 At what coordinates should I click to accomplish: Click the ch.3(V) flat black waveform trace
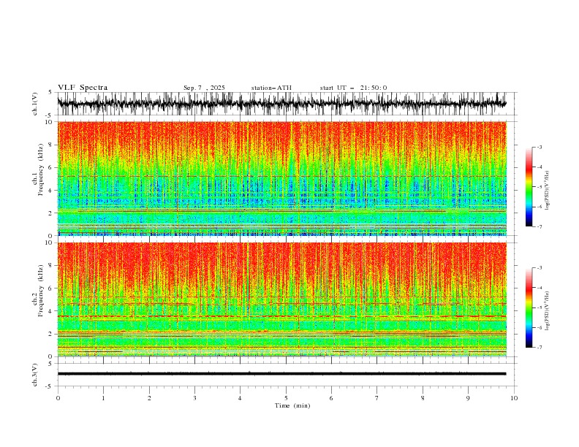281,374
